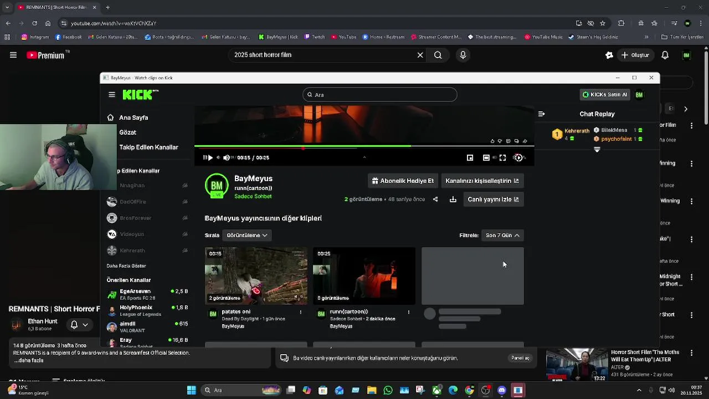709x399 pixels.
Task: Click Canlı yayını izle button
Action: pyautogui.click(x=493, y=199)
